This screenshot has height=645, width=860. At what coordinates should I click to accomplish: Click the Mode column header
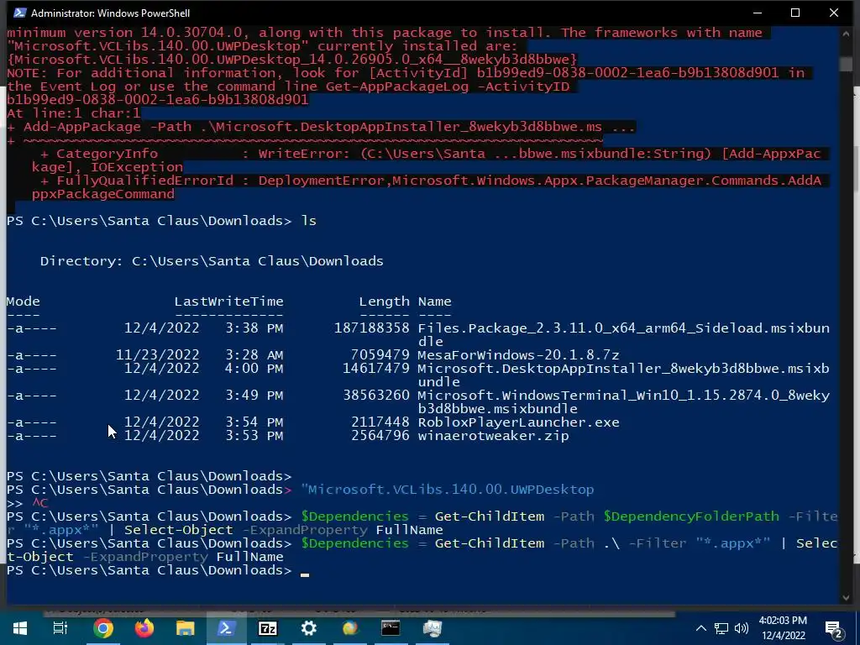[x=23, y=302]
